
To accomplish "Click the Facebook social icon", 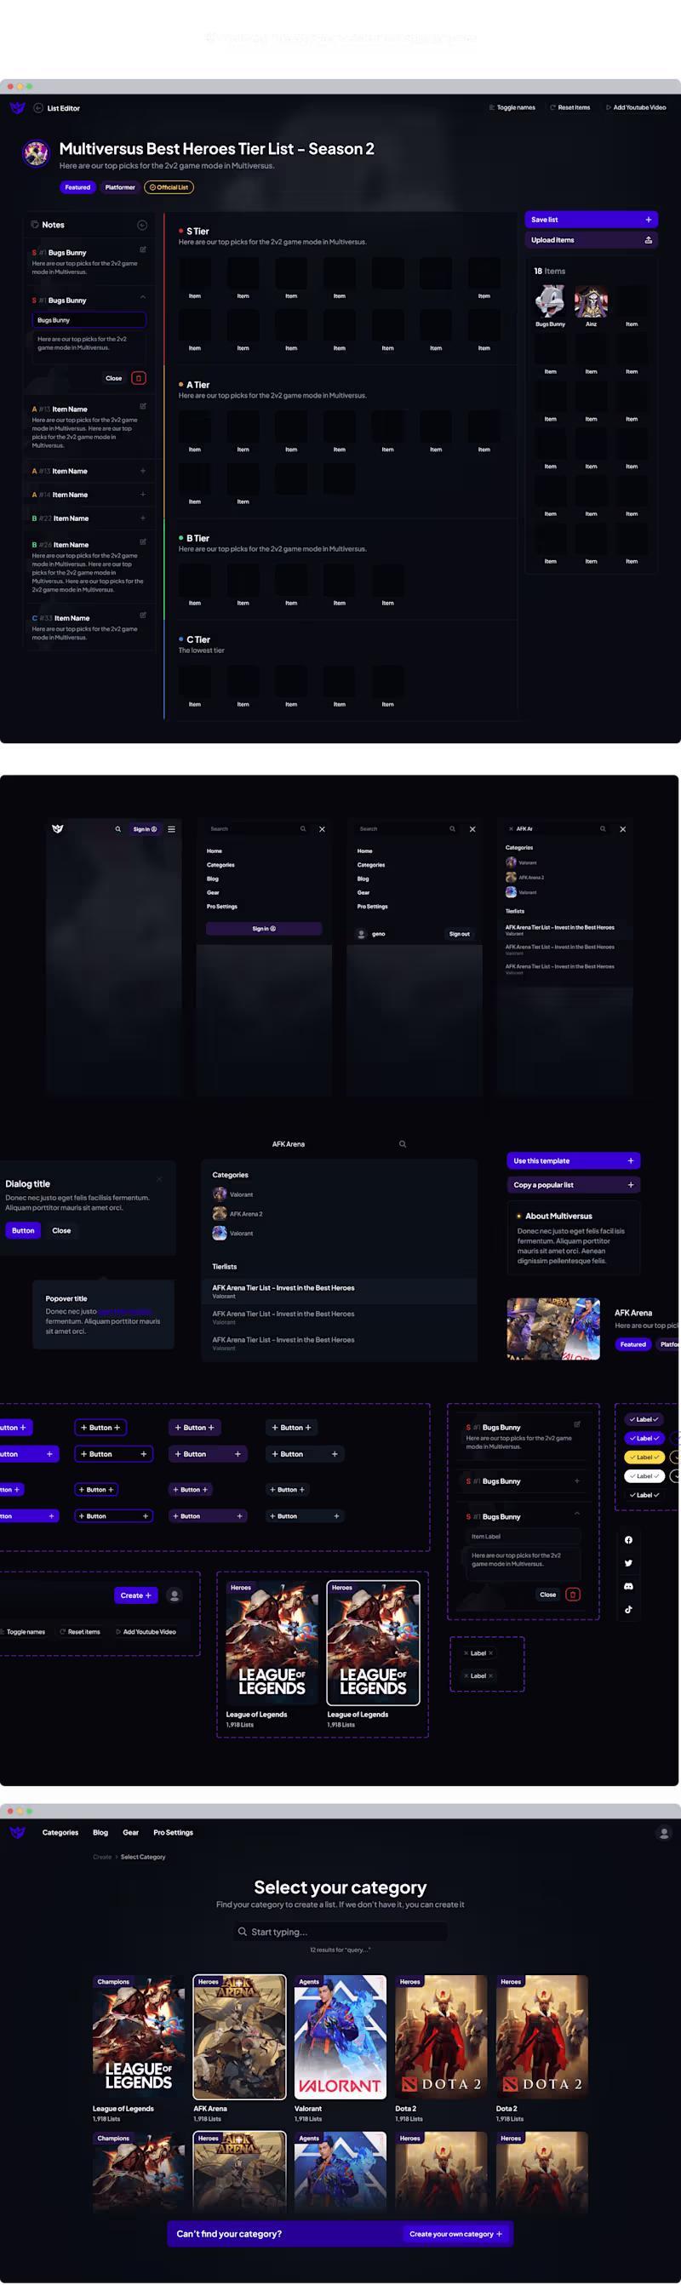I will (x=629, y=1540).
